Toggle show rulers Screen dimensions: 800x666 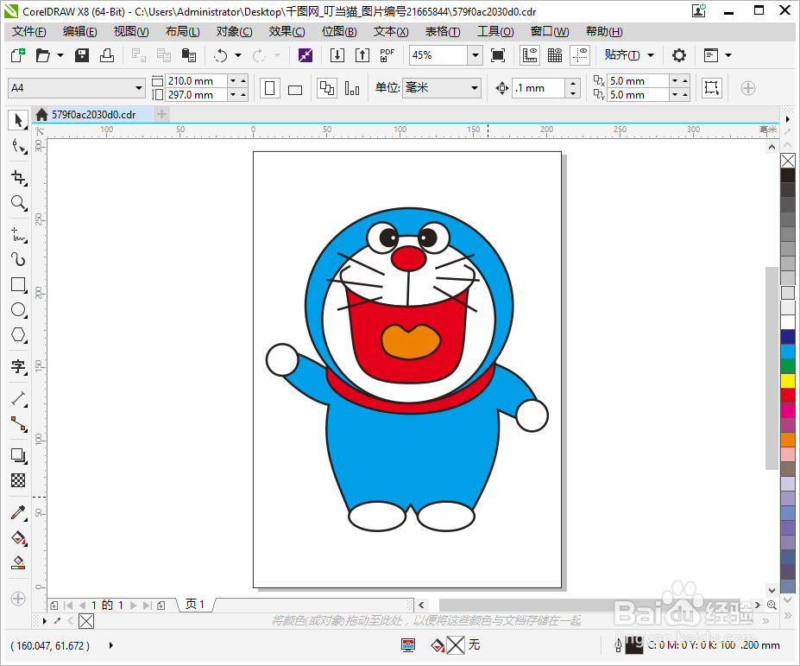point(530,55)
